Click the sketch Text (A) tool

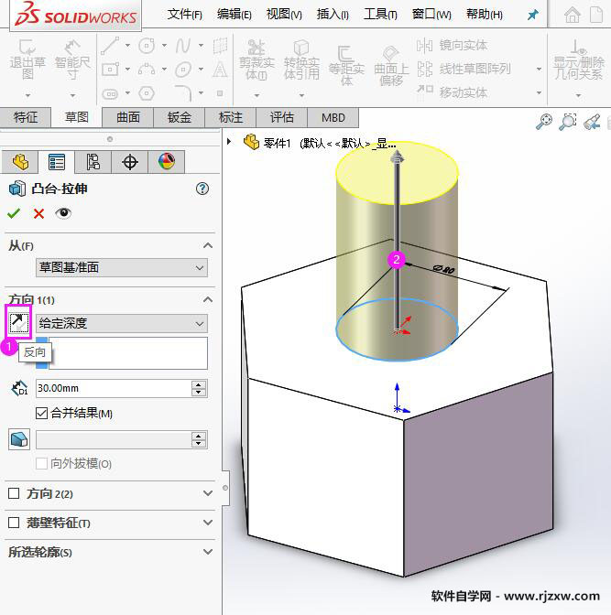(x=220, y=70)
